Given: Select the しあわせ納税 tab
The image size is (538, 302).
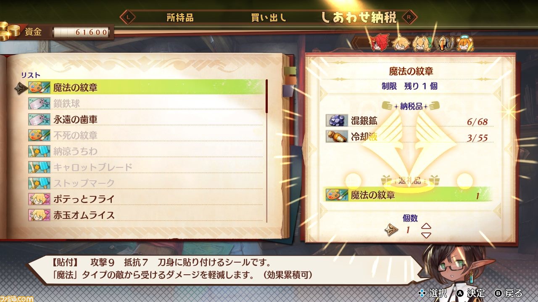Looking at the screenshot, I should click(x=359, y=18).
